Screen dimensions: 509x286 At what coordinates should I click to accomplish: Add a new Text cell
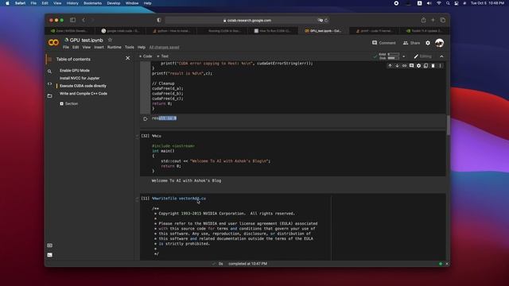[162, 56]
